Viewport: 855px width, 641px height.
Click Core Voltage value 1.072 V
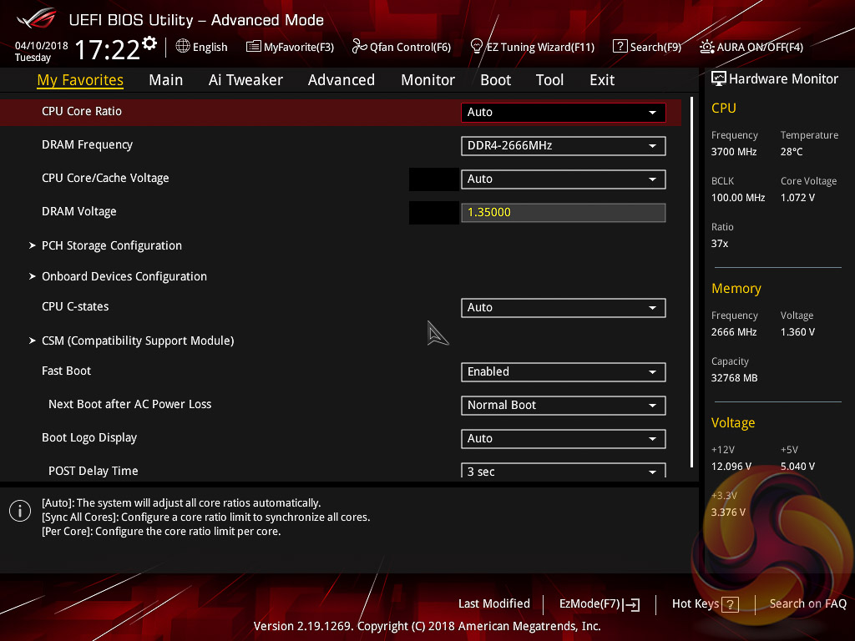click(x=797, y=198)
